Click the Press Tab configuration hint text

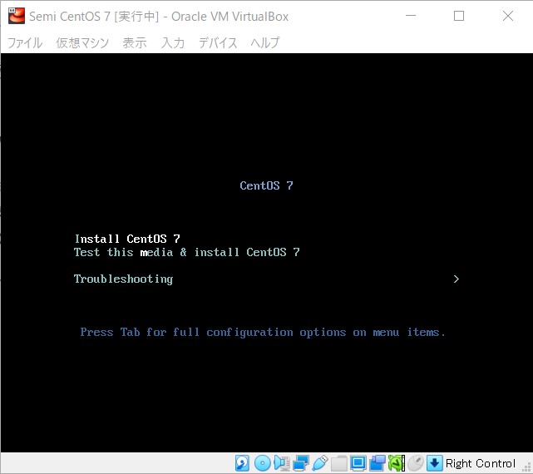(x=263, y=332)
